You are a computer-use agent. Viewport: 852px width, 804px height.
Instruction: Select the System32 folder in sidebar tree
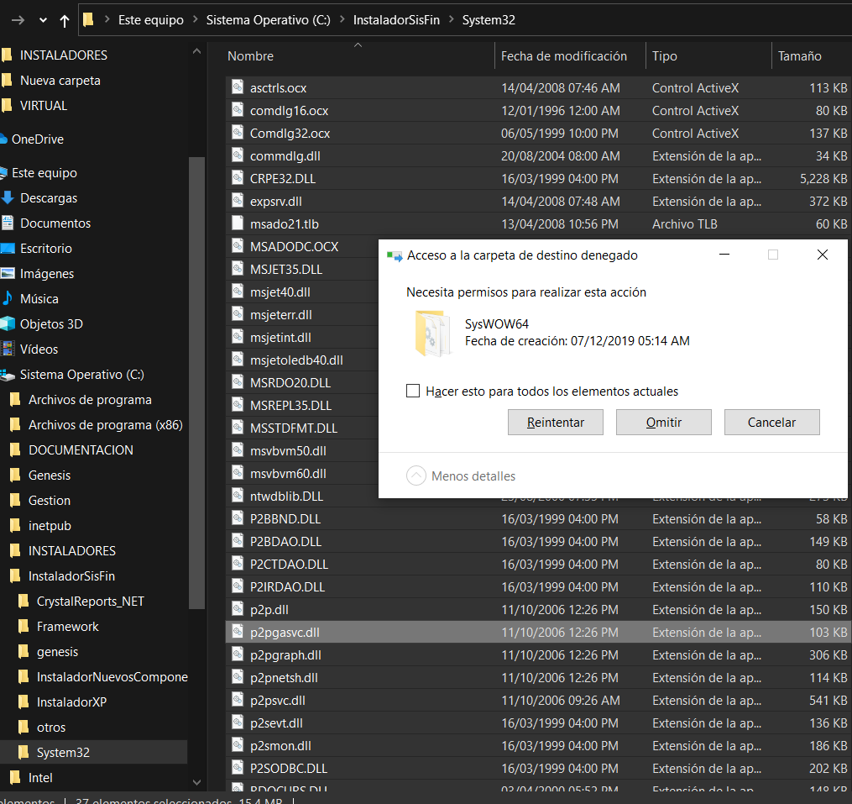63,752
